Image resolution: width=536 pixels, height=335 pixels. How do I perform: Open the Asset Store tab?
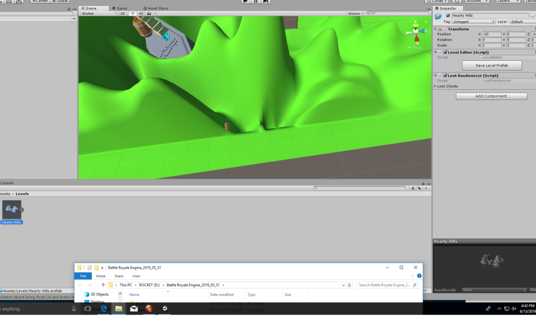pyautogui.click(x=155, y=8)
